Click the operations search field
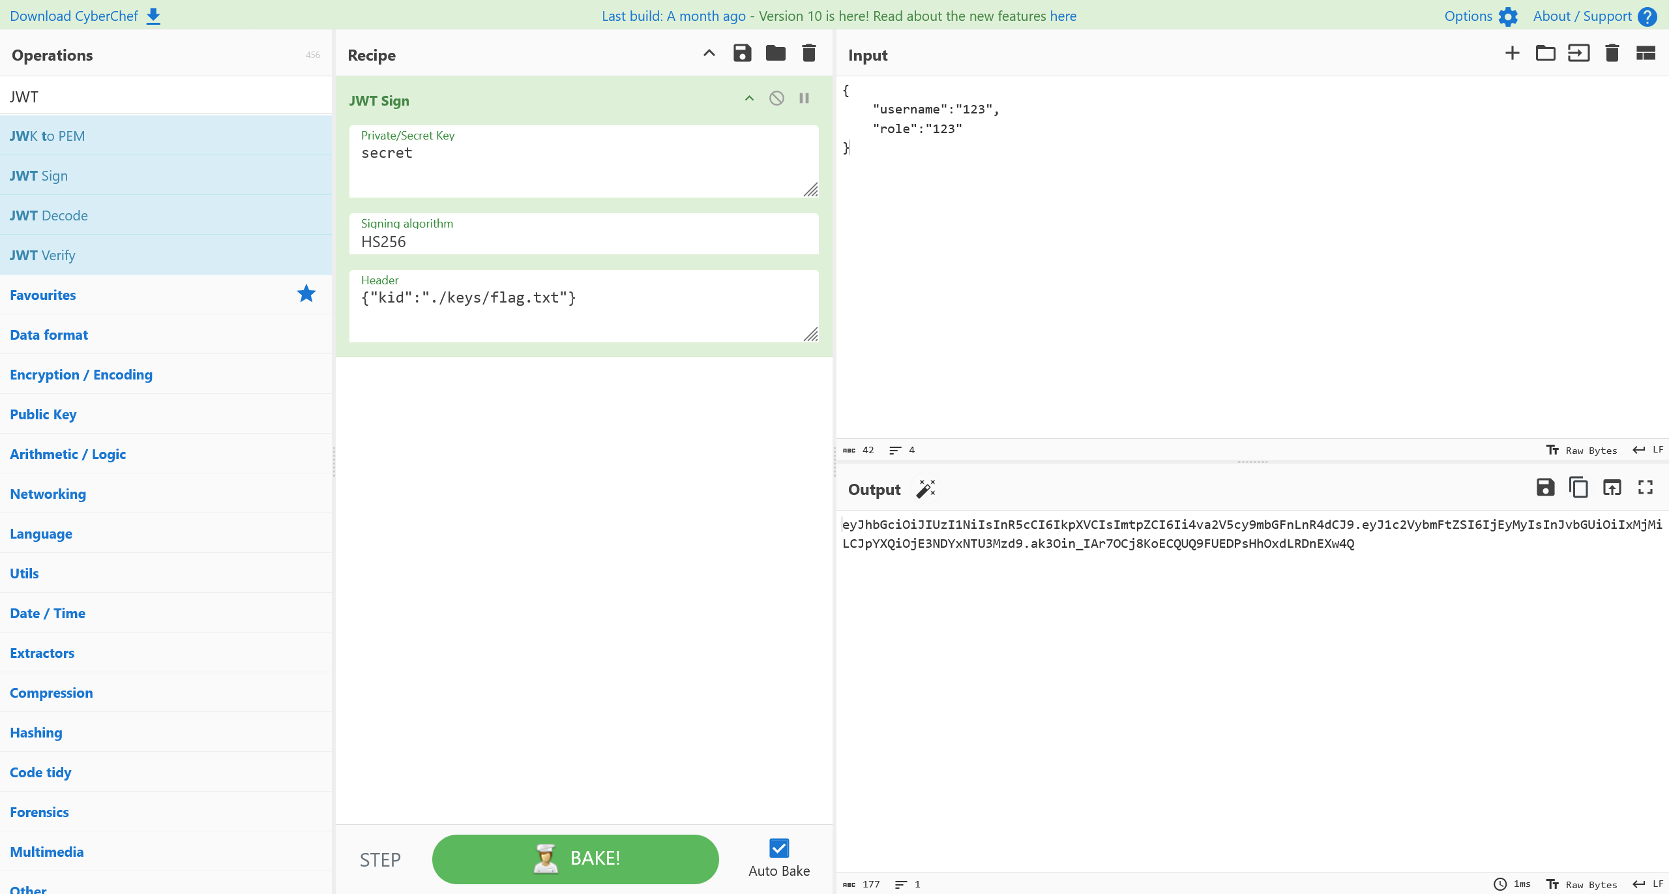This screenshot has height=894, width=1669. click(x=166, y=96)
